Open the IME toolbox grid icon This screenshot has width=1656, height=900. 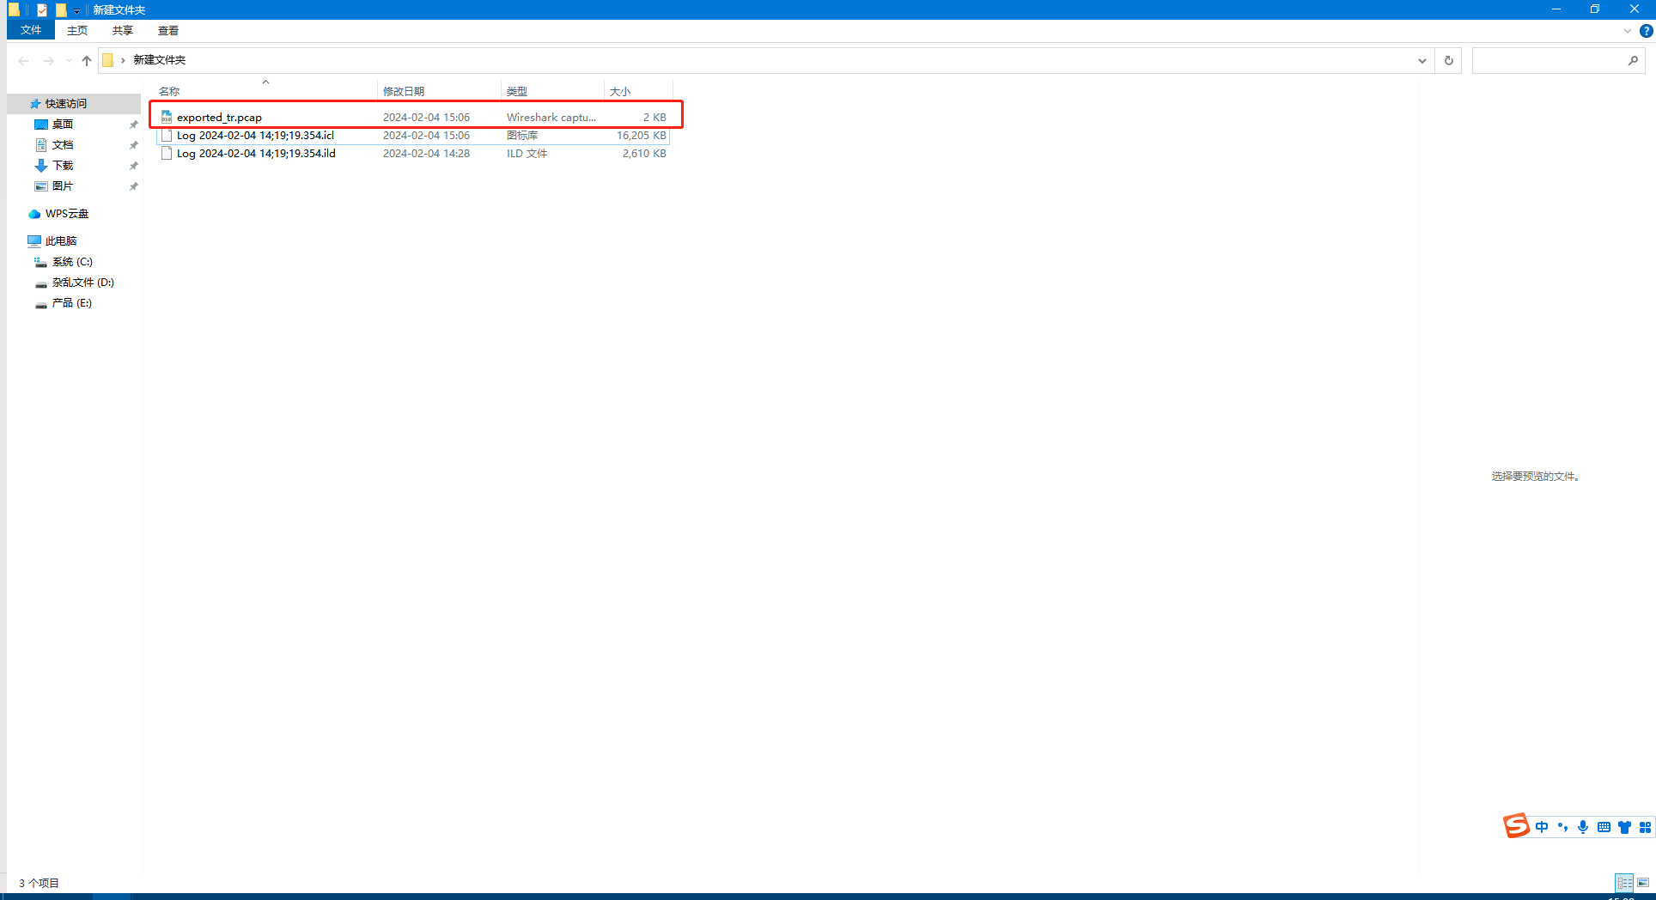pyautogui.click(x=1645, y=827)
